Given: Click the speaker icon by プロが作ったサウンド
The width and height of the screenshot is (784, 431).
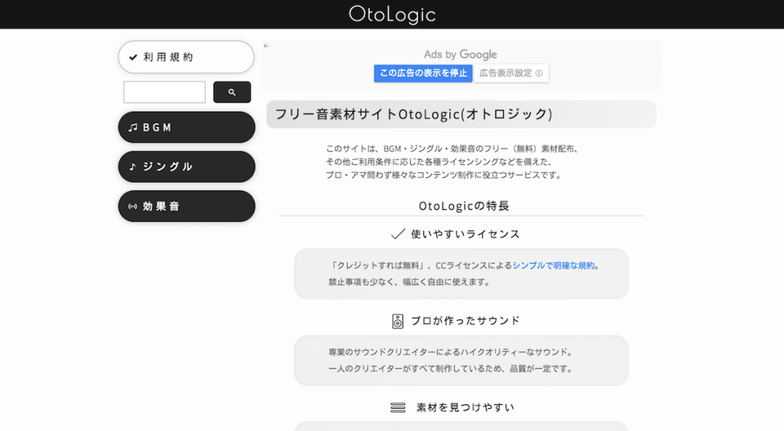Looking at the screenshot, I should (397, 321).
